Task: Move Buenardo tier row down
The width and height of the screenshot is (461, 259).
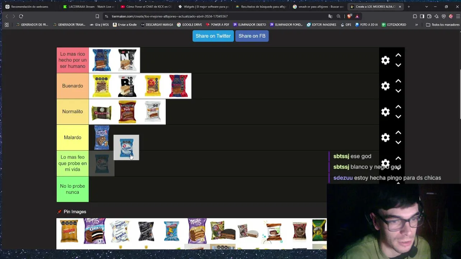Action: pos(398,91)
